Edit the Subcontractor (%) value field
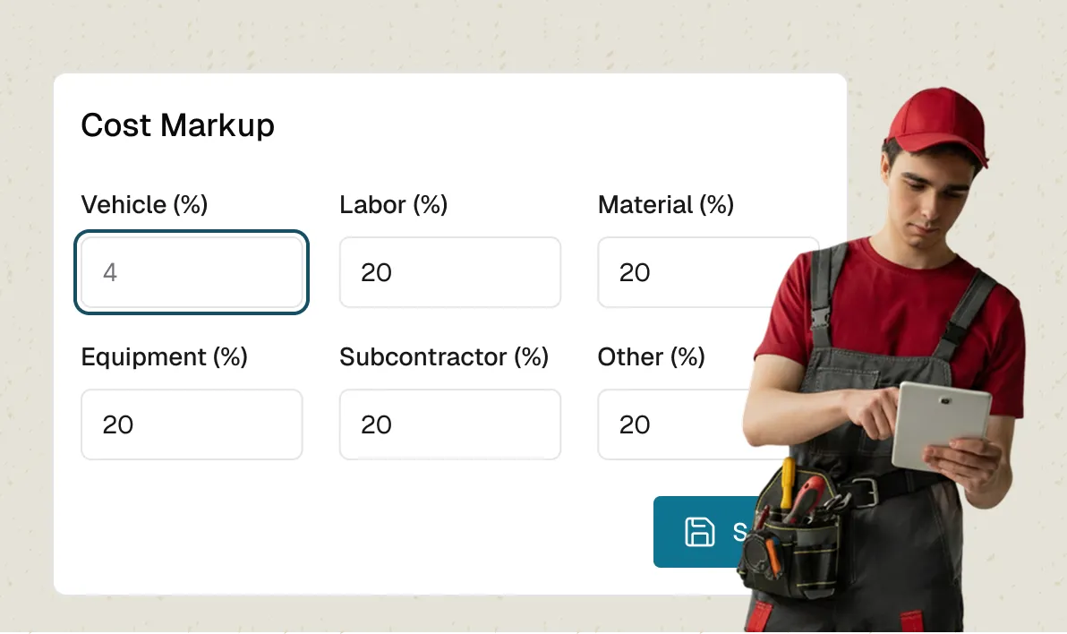This screenshot has height=634, width=1067. 449,424
